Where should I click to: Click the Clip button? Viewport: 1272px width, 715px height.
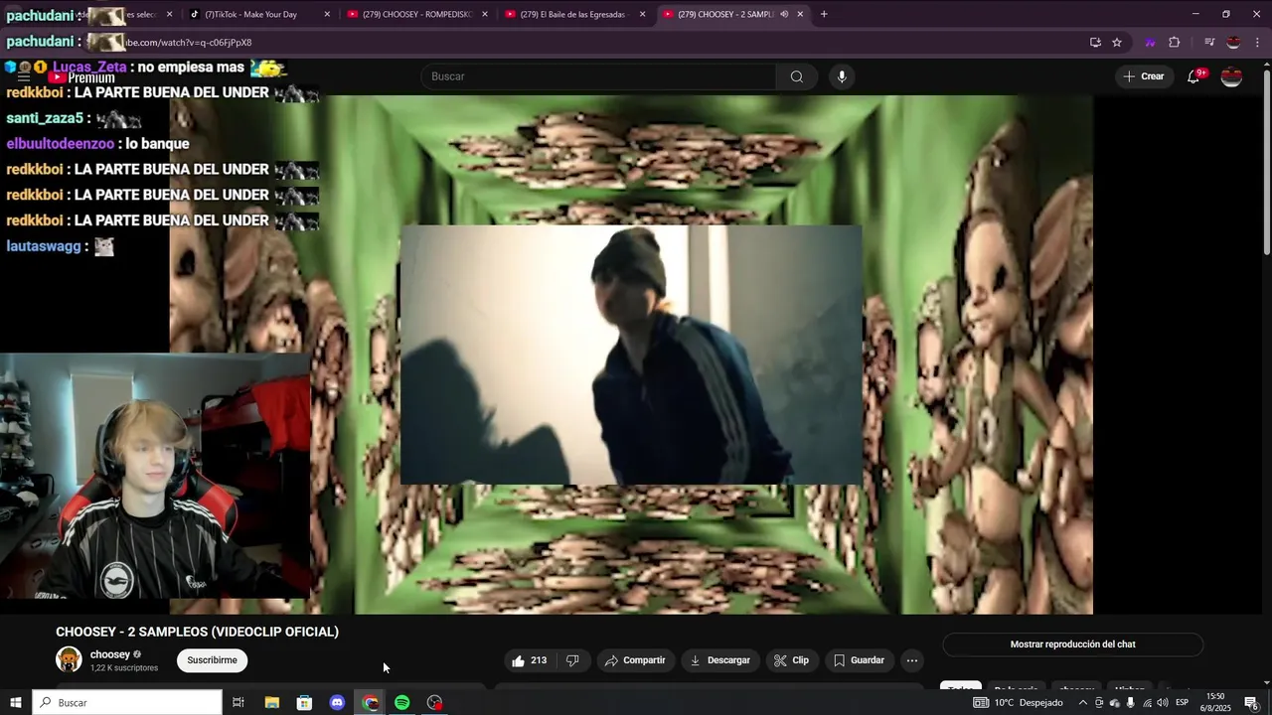pyautogui.click(x=791, y=660)
